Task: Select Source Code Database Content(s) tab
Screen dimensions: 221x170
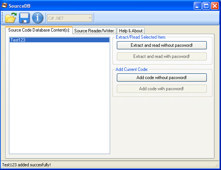Action: coord(39,30)
